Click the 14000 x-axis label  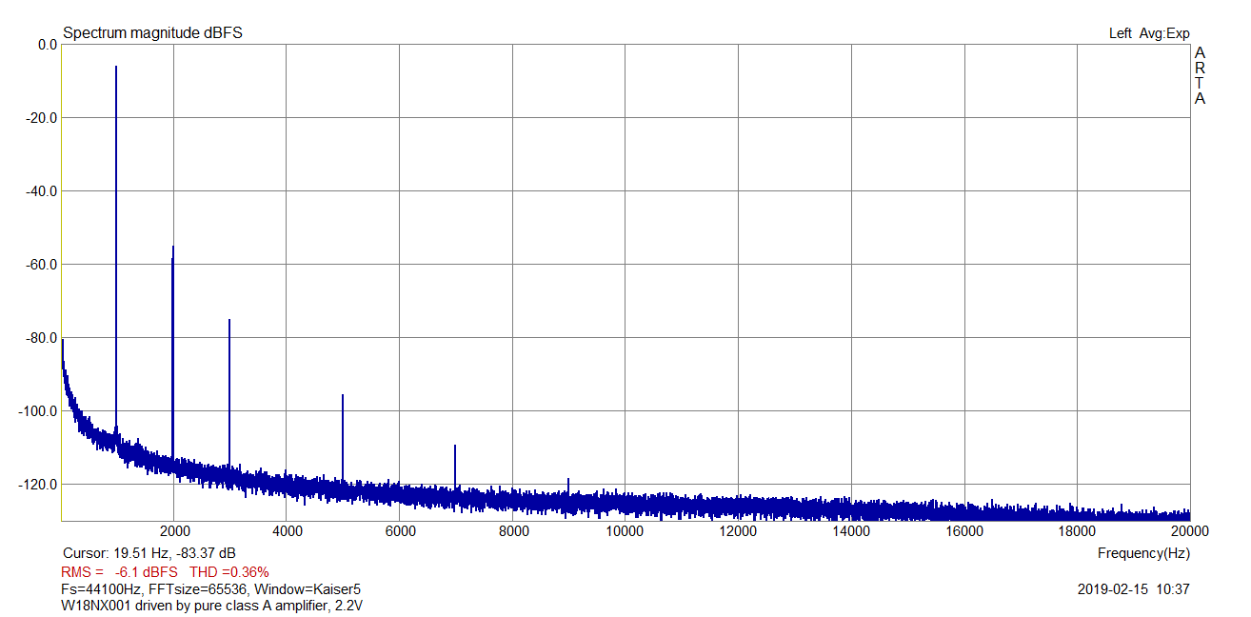click(x=851, y=531)
